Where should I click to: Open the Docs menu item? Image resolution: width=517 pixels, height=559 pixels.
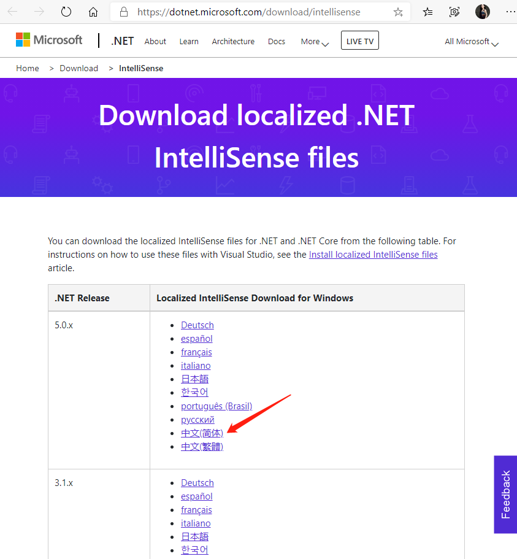pyautogui.click(x=277, y=41)
